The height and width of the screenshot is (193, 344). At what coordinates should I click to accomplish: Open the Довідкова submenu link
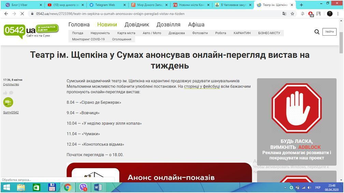pyautogui.click(x=177, y=33)
